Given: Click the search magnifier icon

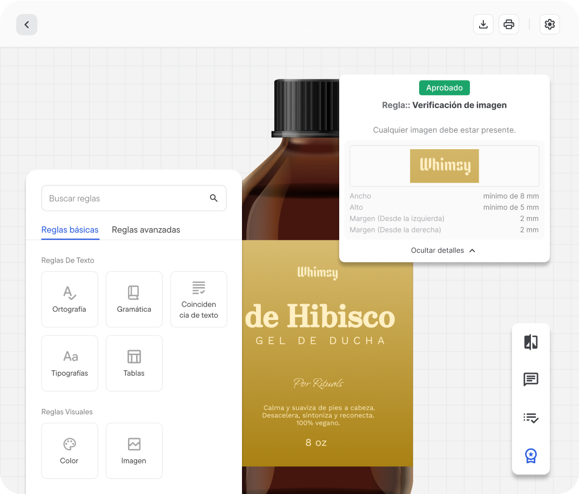Looking at the screenshot, I should coord(214,198).
